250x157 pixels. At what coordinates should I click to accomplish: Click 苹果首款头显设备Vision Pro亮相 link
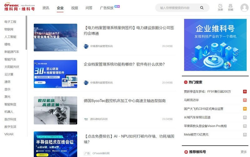(205, 126)
